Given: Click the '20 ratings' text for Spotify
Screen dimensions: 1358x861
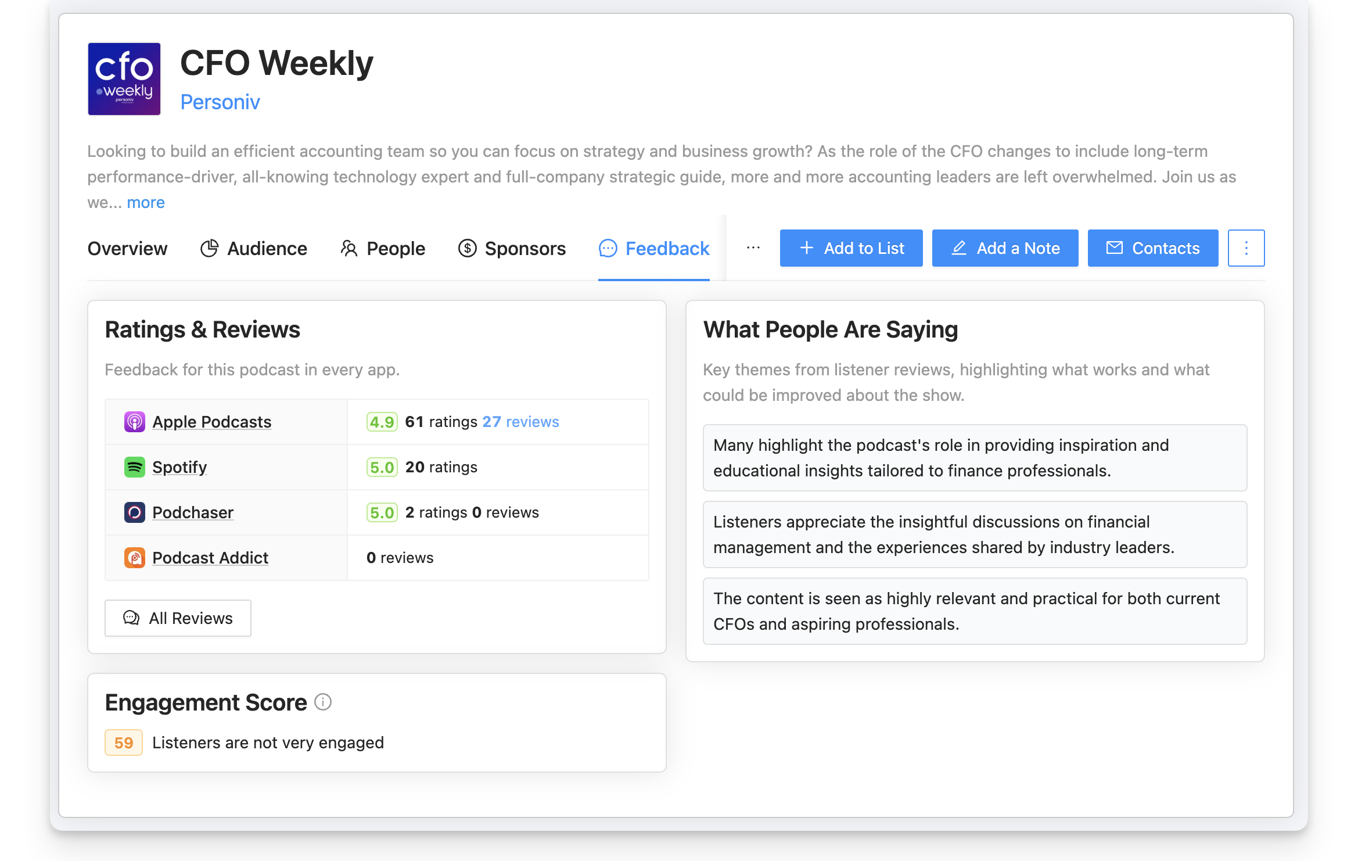Looking at the screenshot, I should [441, 467].
